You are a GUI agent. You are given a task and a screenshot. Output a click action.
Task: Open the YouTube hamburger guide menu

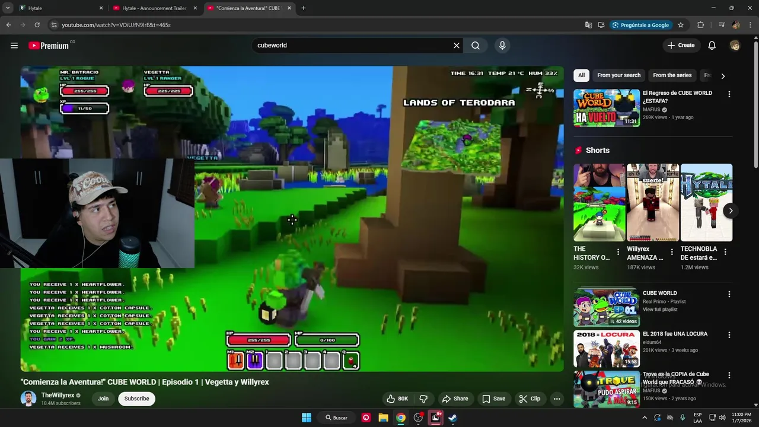click(x=14, y=46)
